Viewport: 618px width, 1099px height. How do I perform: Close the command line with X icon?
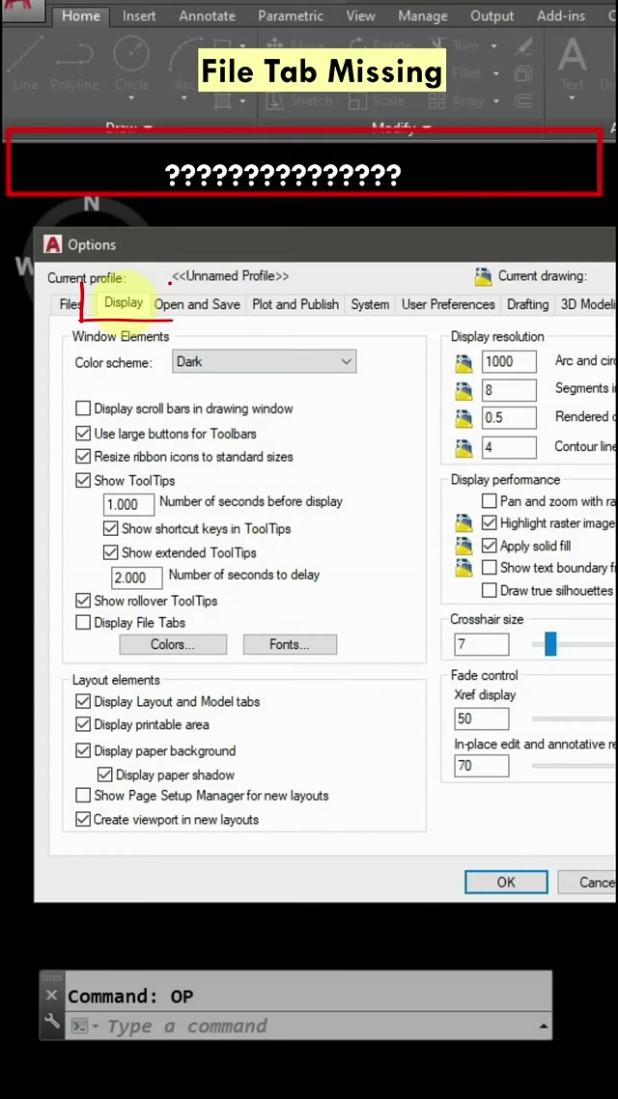click(52, 996)
